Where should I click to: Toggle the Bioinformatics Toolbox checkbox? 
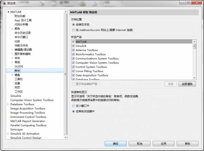(73, 54)
